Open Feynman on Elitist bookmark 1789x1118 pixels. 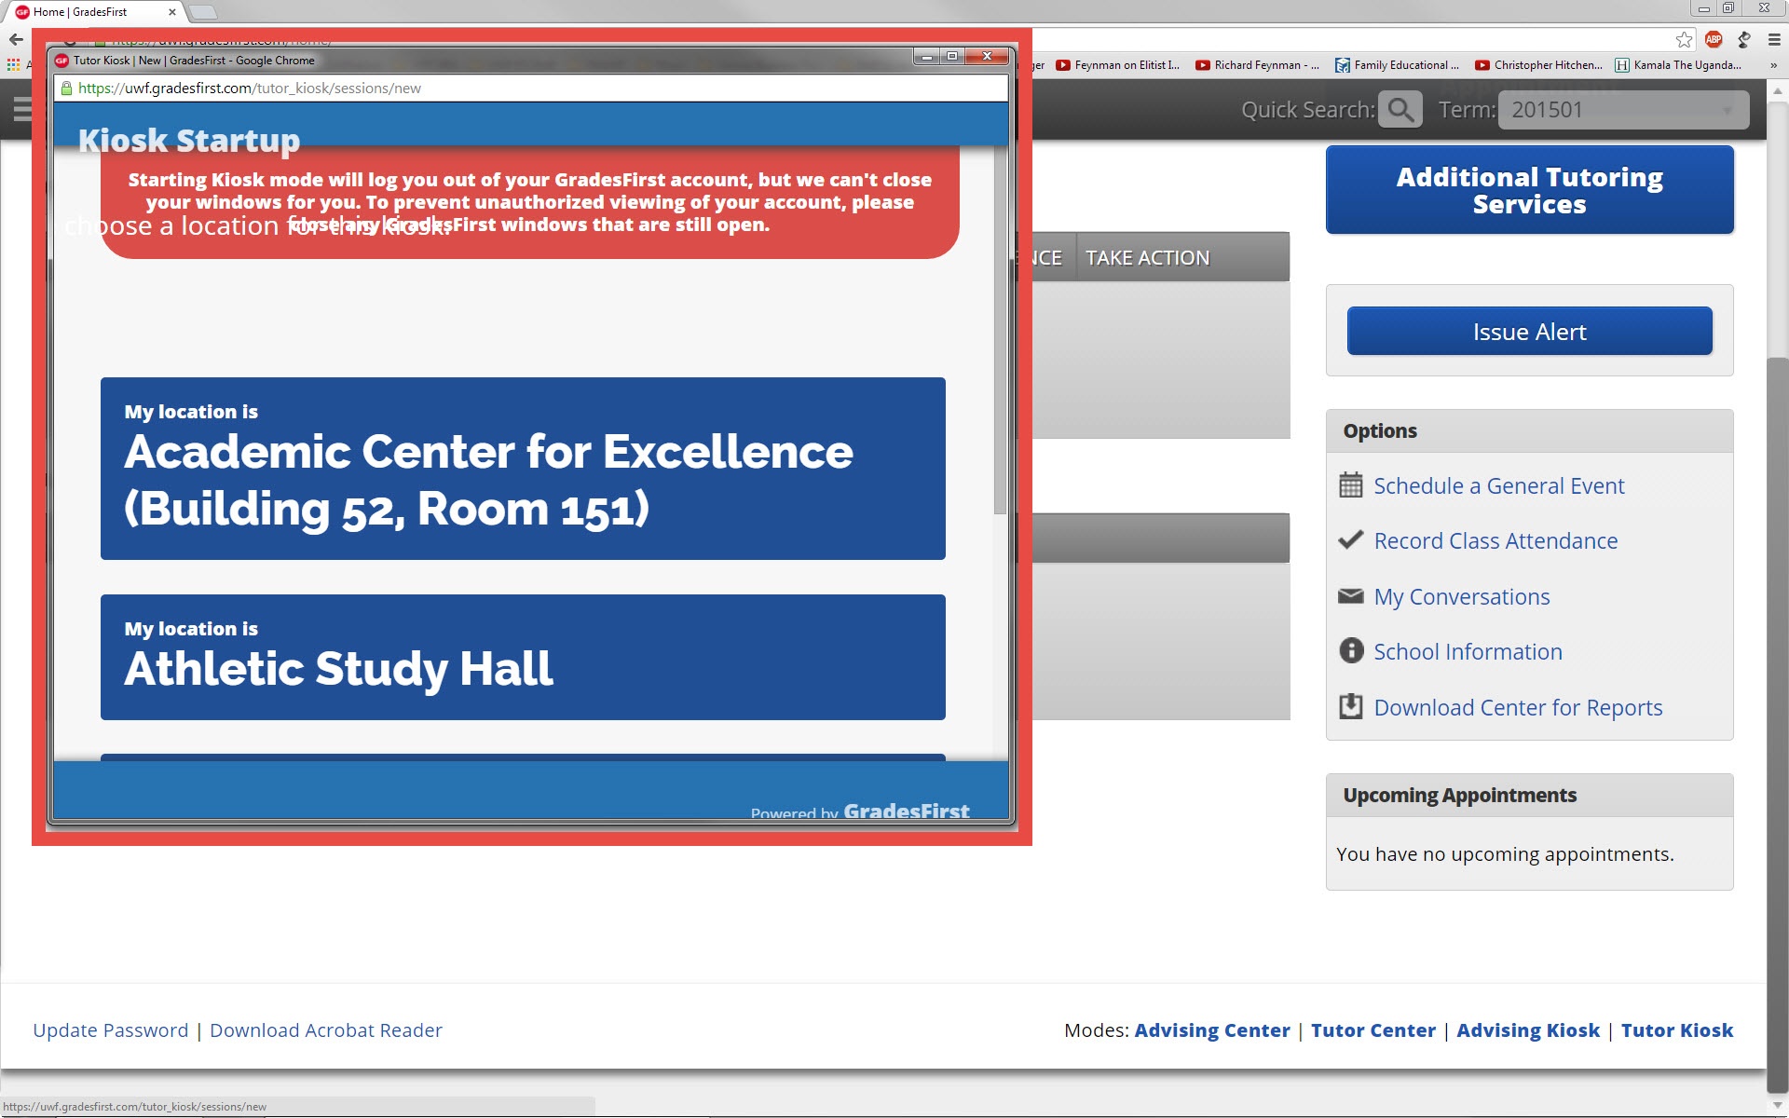pos(1118,65)
